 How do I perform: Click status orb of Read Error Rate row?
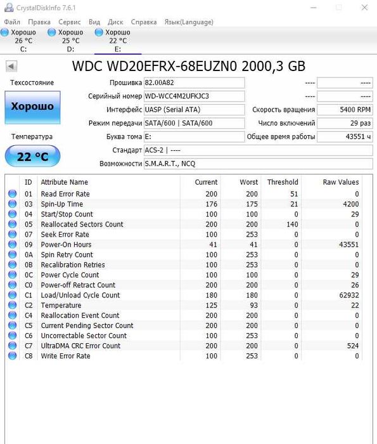pos(13,193)
